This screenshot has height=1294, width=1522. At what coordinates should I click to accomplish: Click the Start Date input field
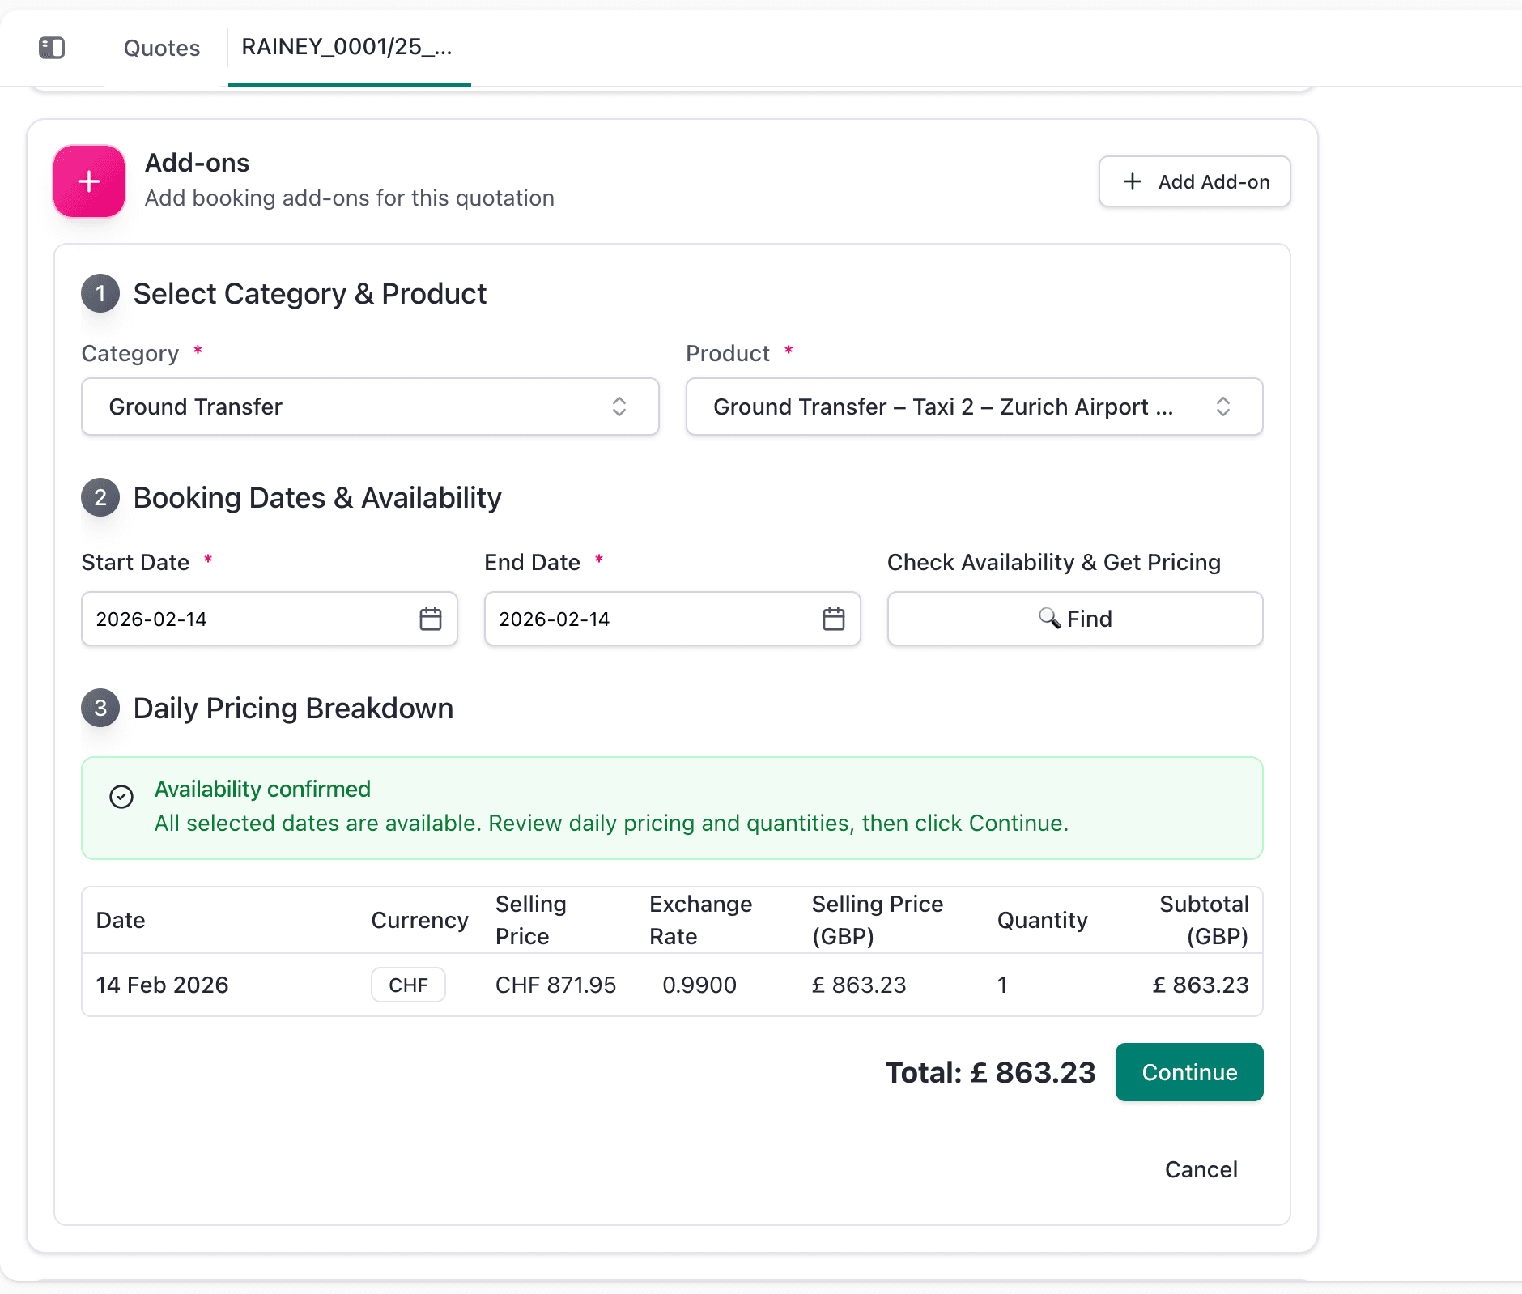click(270, 619)
